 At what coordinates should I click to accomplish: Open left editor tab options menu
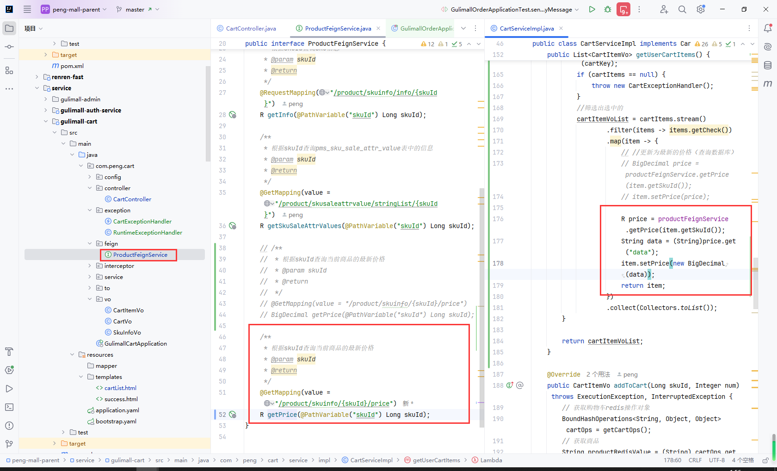(x=475, y=28)
